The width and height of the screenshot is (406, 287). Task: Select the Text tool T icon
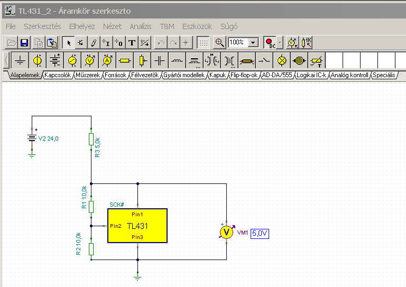132,43
